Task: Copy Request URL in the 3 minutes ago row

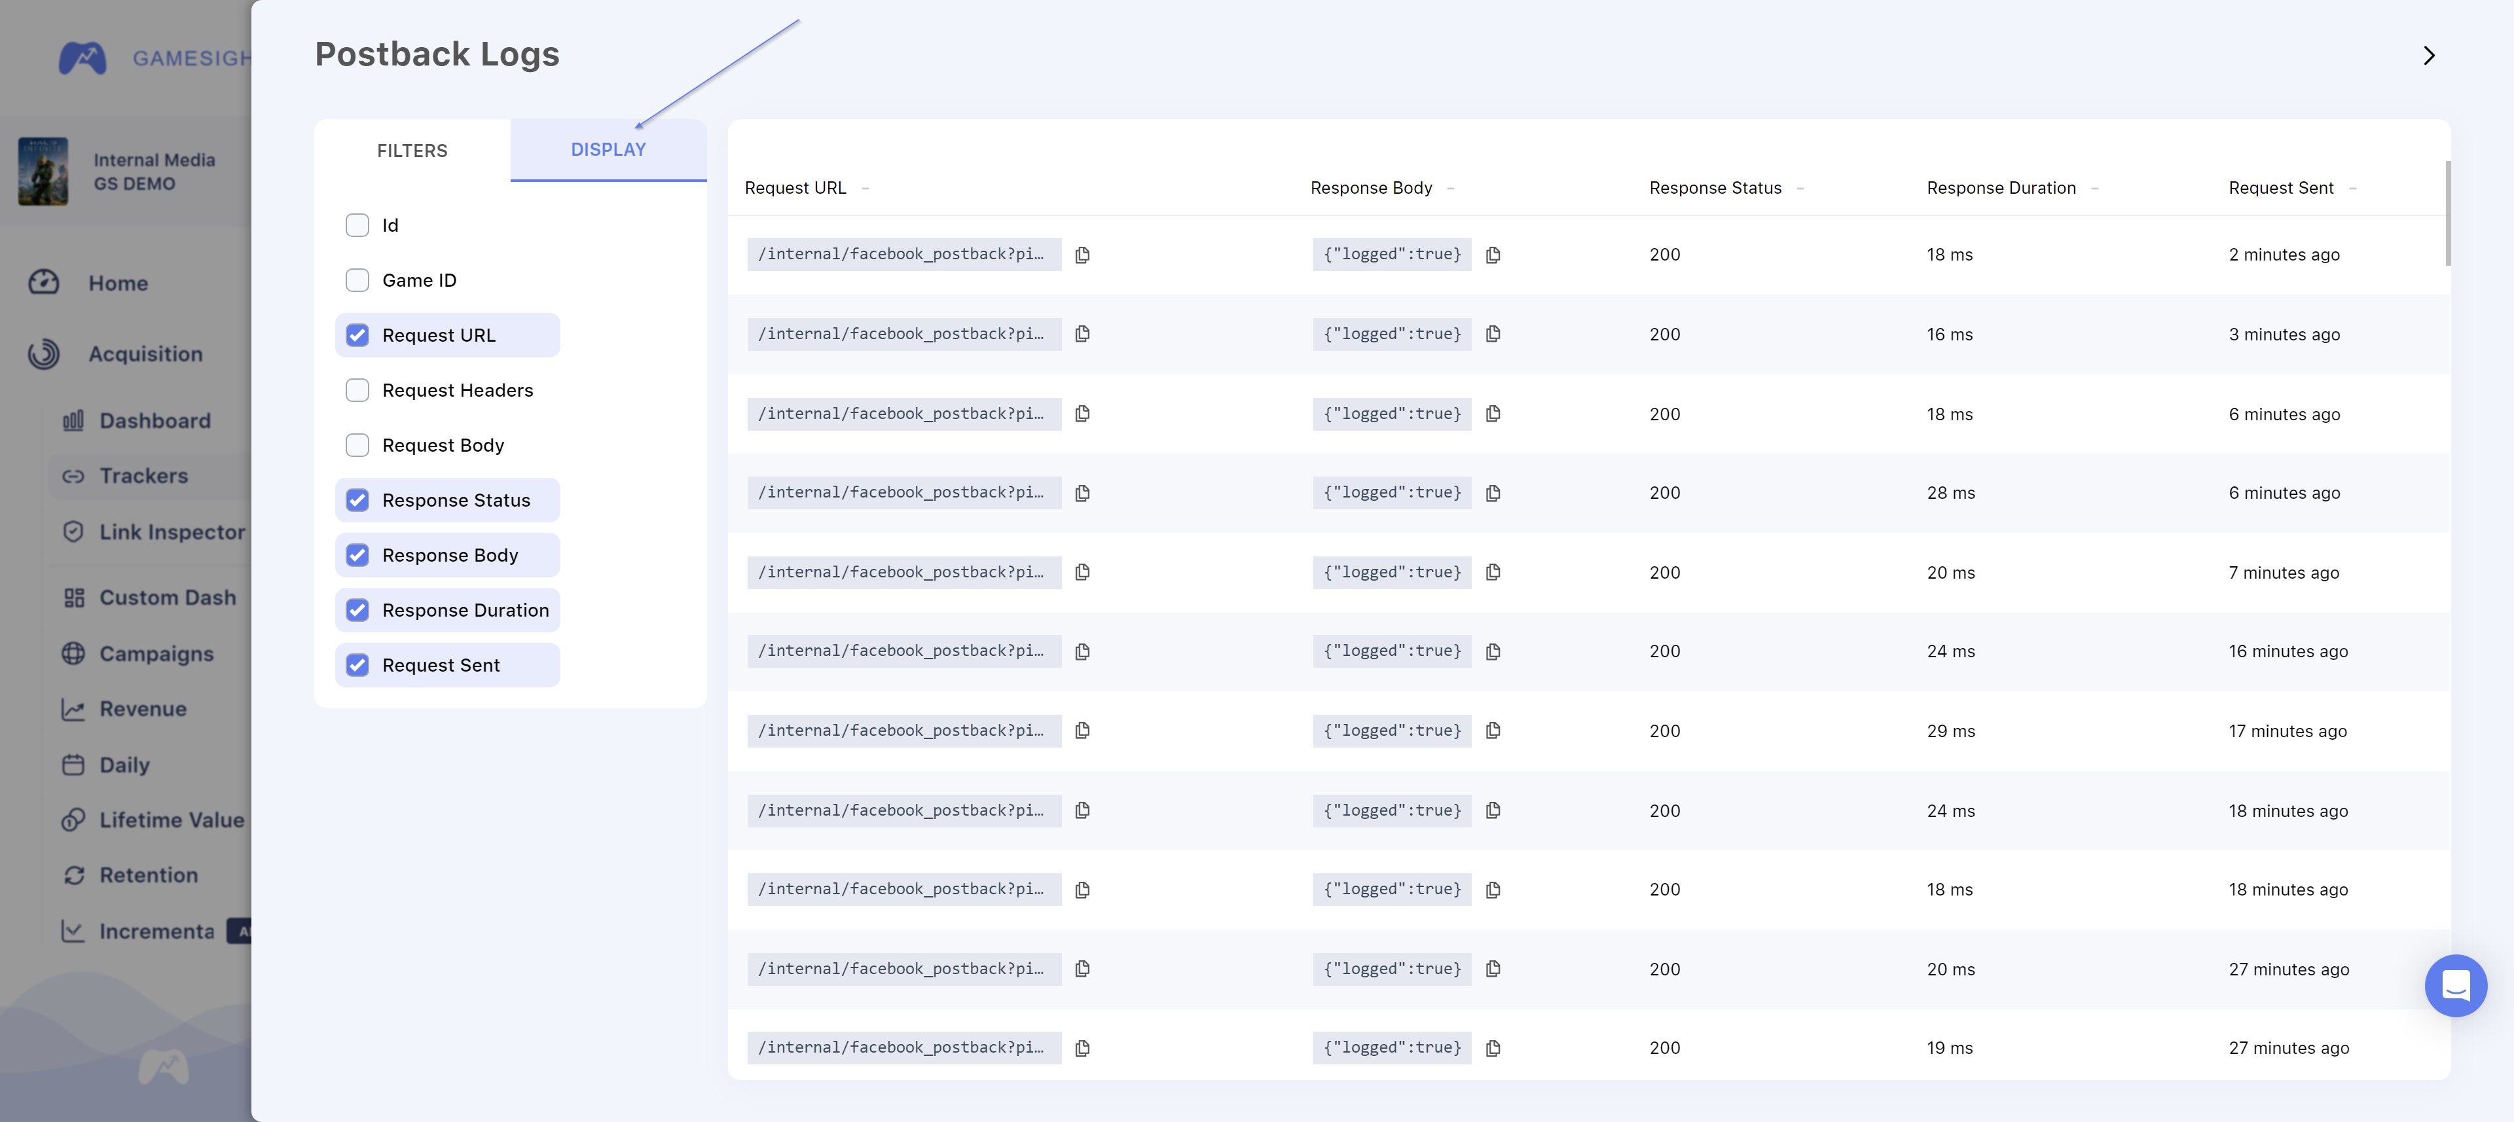Action: 1082,335
